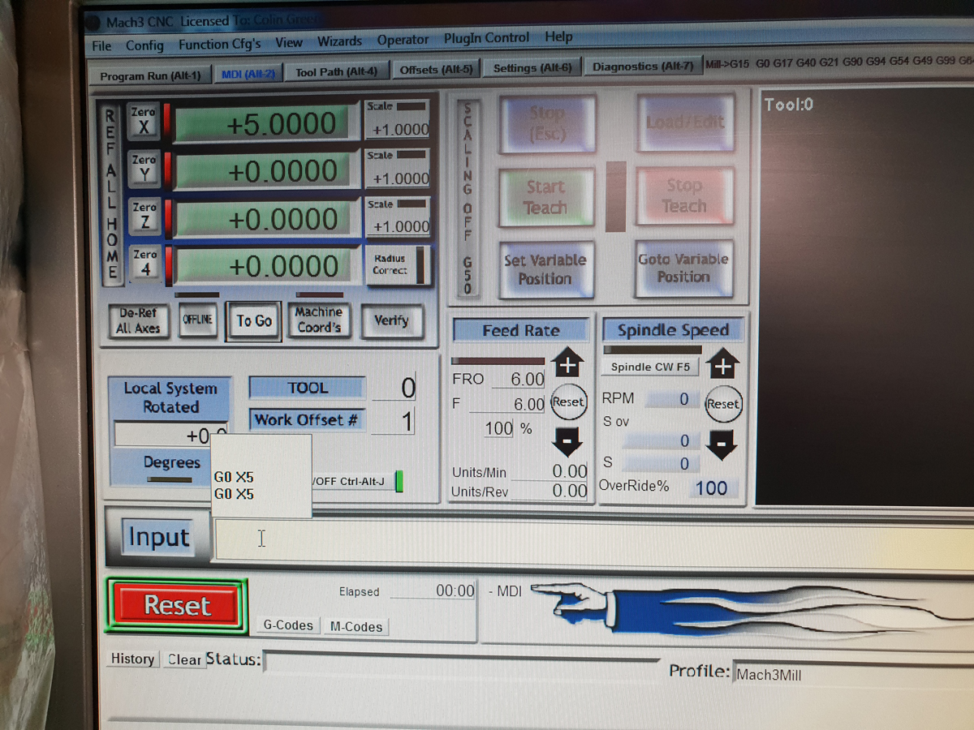Edit the FRO value field
Screen dimensions: 974x730
pyautogui.click(x=517, y=379)
